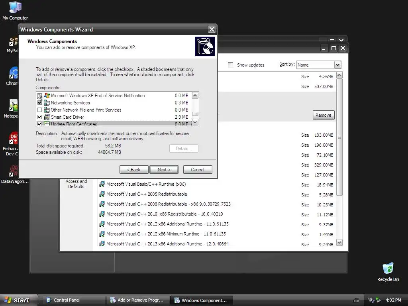
Task: Open the Start menu
Action: [18, 300]
